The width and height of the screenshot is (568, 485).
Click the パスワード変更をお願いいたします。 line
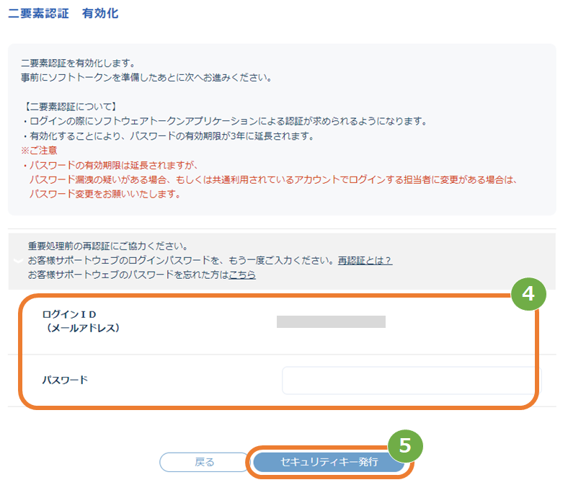105,194
